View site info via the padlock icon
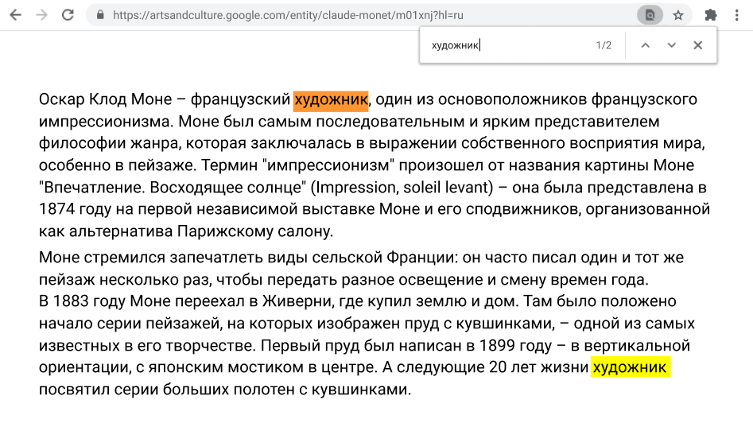The height and width of the screenshot is (423, 753). point(99,15)
